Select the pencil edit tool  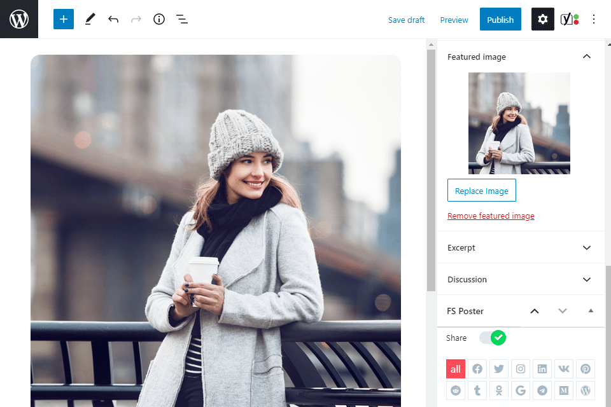[90, 19]
